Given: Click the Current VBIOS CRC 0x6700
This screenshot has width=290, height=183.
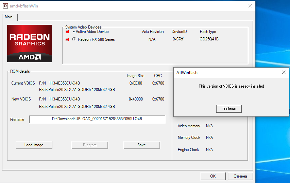Looking at the screenshot, I should pyautogui.click(x=158, y=83).
